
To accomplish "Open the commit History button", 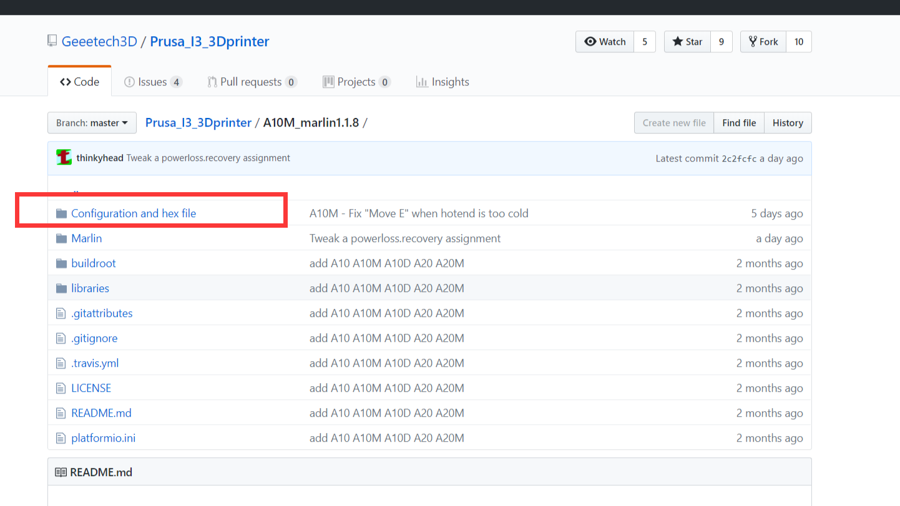I will click(x=788, y=123).
